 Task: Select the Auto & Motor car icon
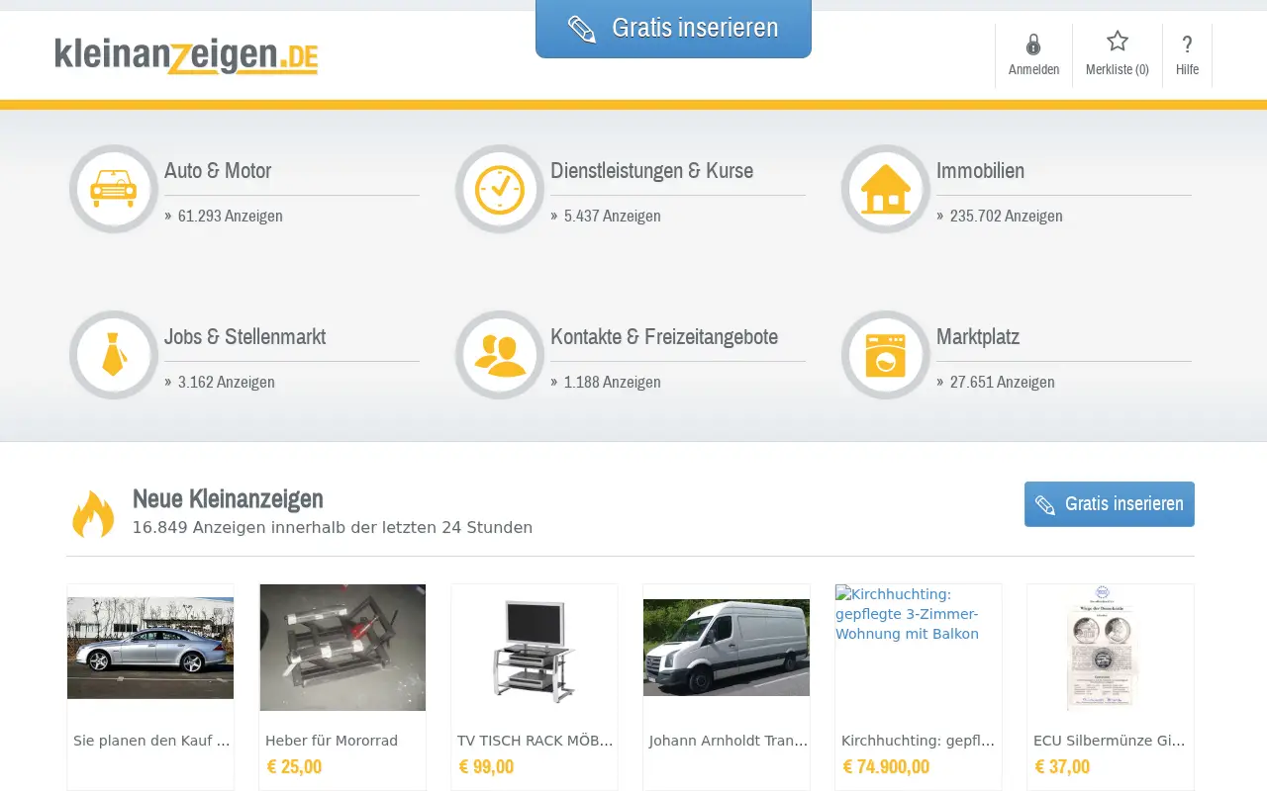click(x=114, y=189)
